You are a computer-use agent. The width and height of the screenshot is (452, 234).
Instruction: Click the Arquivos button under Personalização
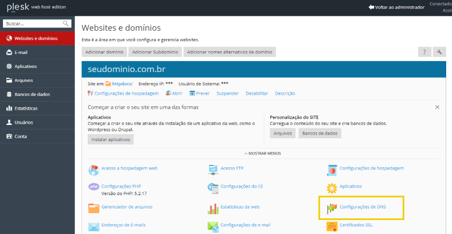click(x=282, y=133)
